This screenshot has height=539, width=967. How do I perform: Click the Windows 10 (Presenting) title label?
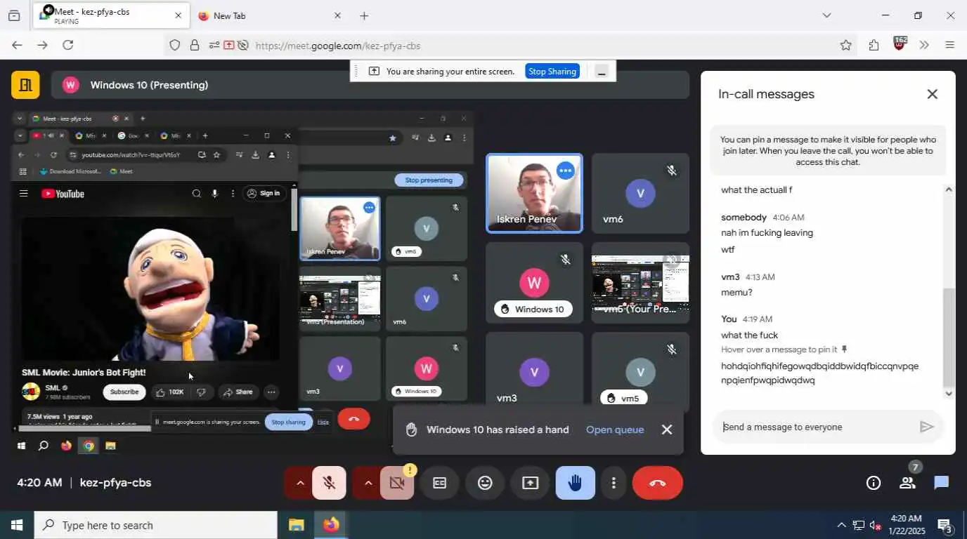coord(149,85)
